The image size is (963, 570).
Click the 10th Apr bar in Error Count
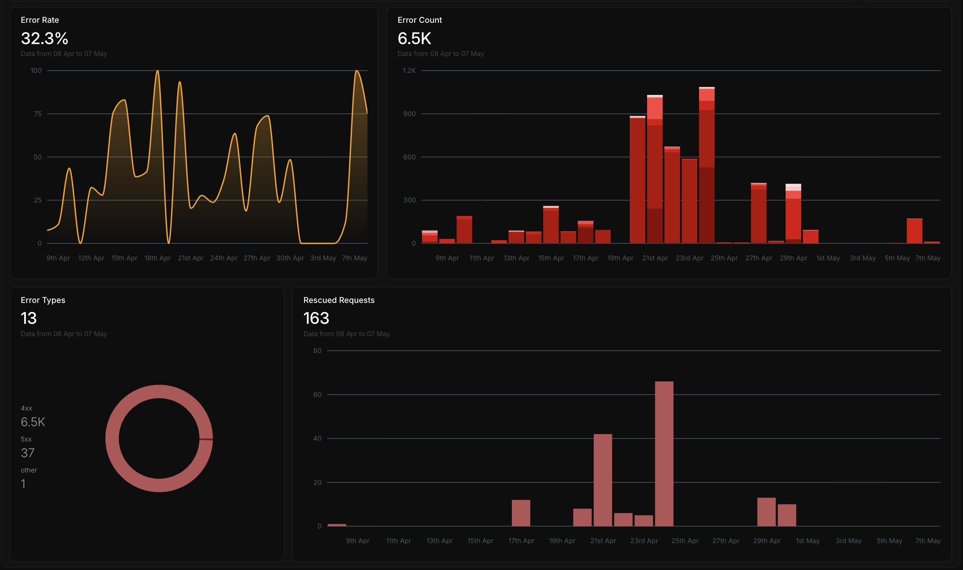pos(464,230)
